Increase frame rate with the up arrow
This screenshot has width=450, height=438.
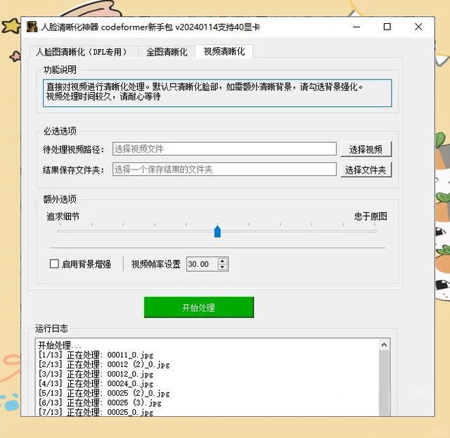click(223, 262)
